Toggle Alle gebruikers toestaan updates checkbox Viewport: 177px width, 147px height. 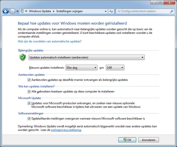tap(29, 92)
